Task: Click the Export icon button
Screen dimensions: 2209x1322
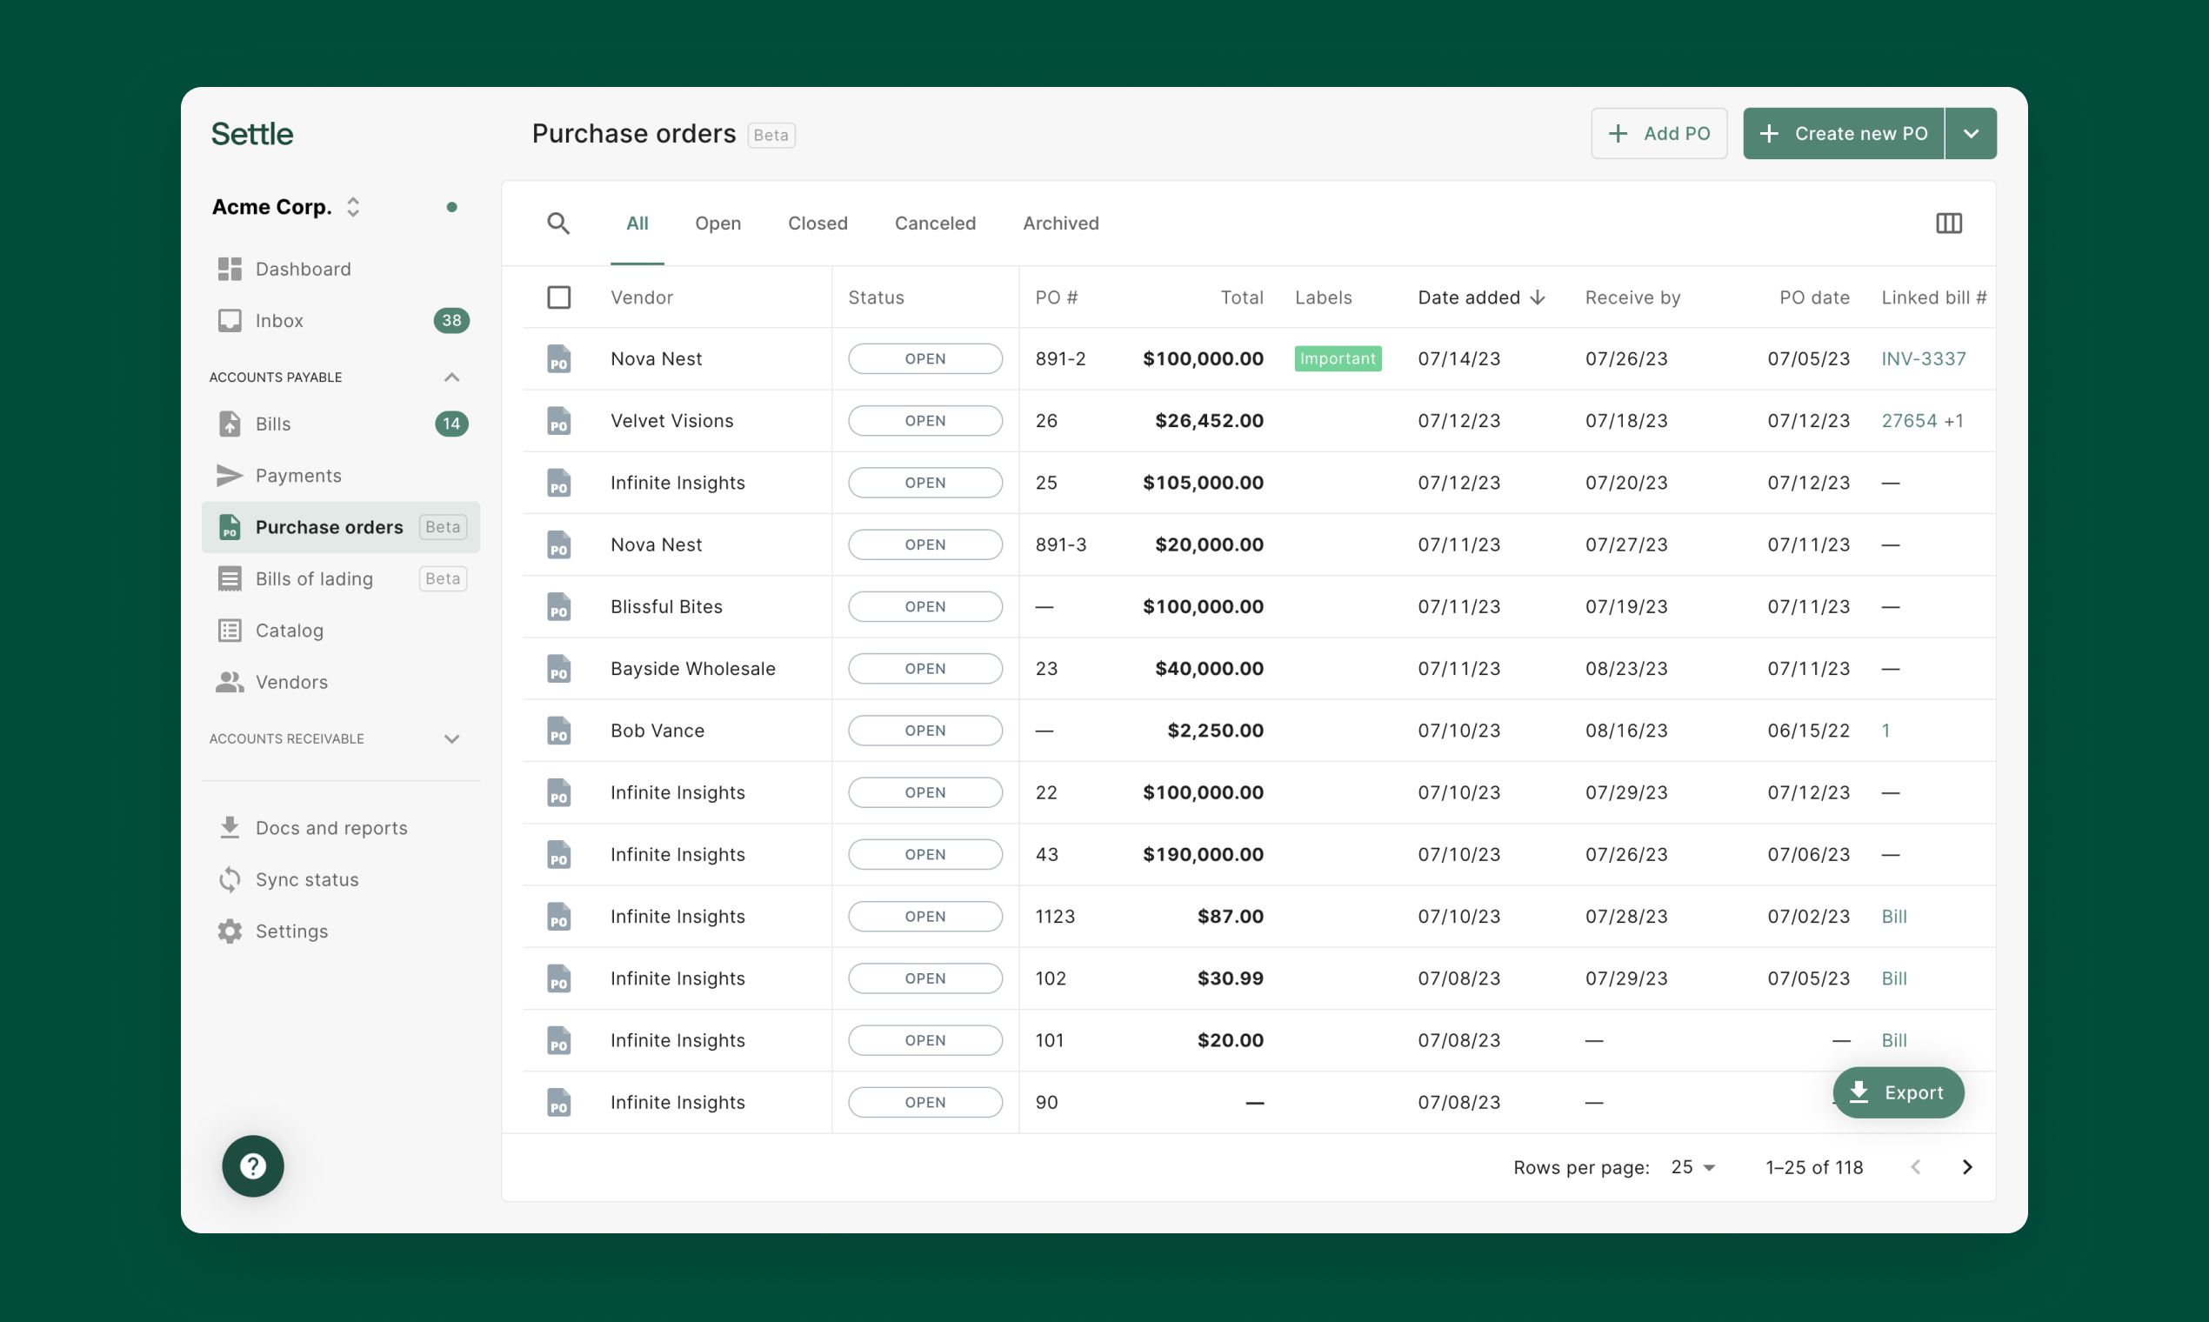Action: point(1861,1091)
